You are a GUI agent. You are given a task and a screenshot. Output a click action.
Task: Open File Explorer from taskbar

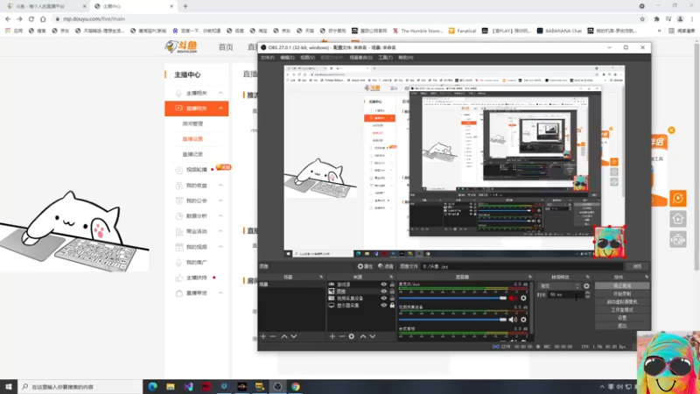[171, 387]
